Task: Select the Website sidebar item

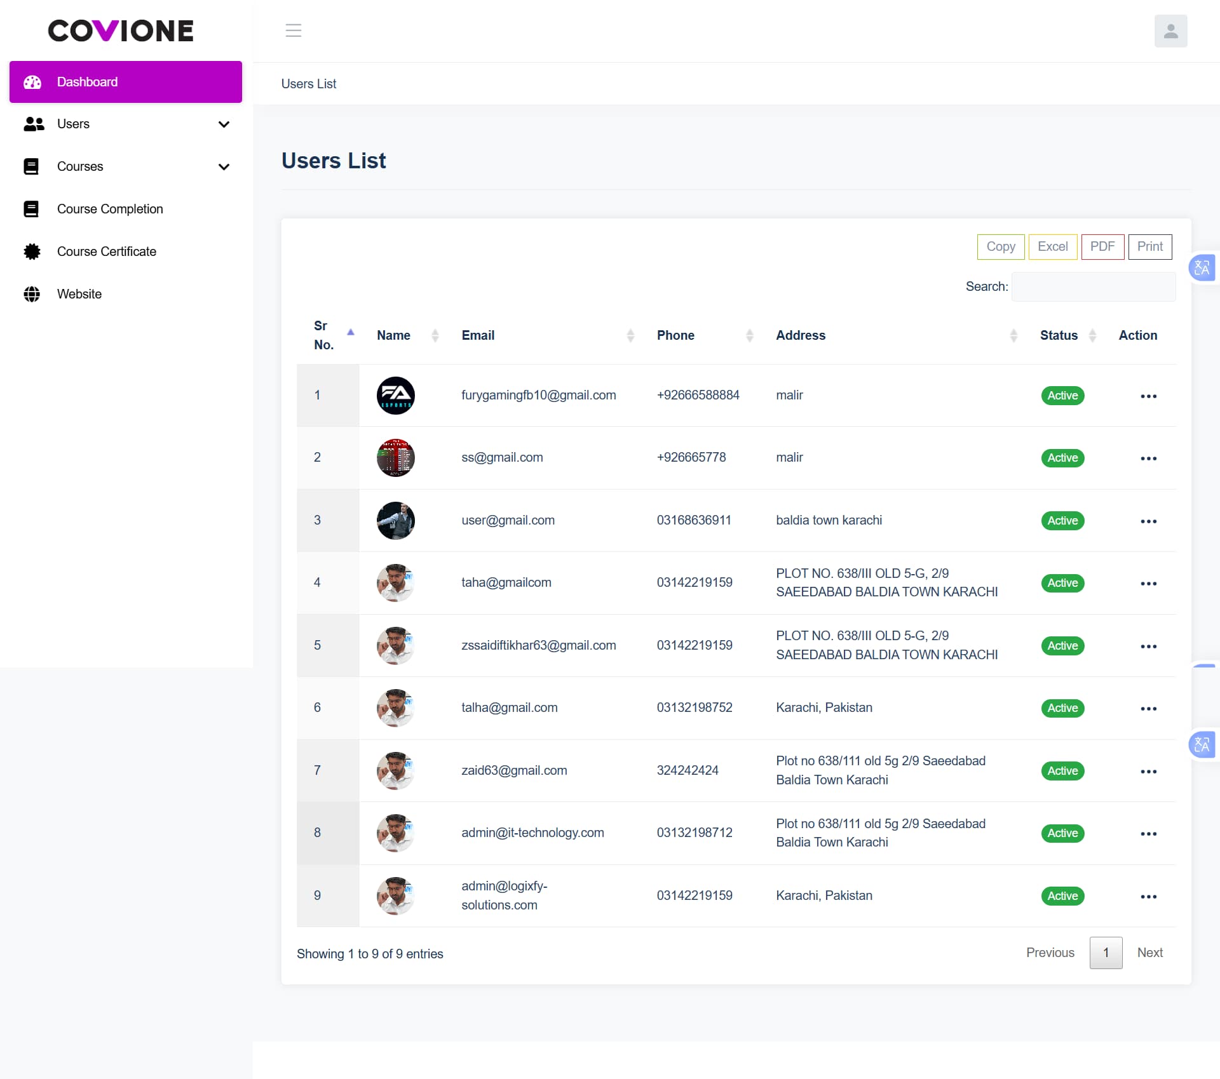Action: (79, 294)
